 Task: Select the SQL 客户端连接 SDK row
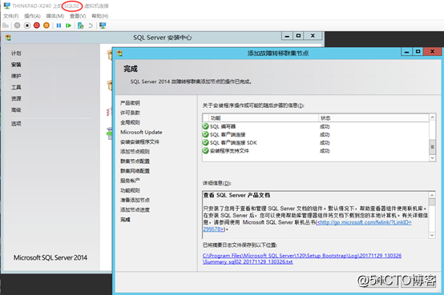pos(316,142)
